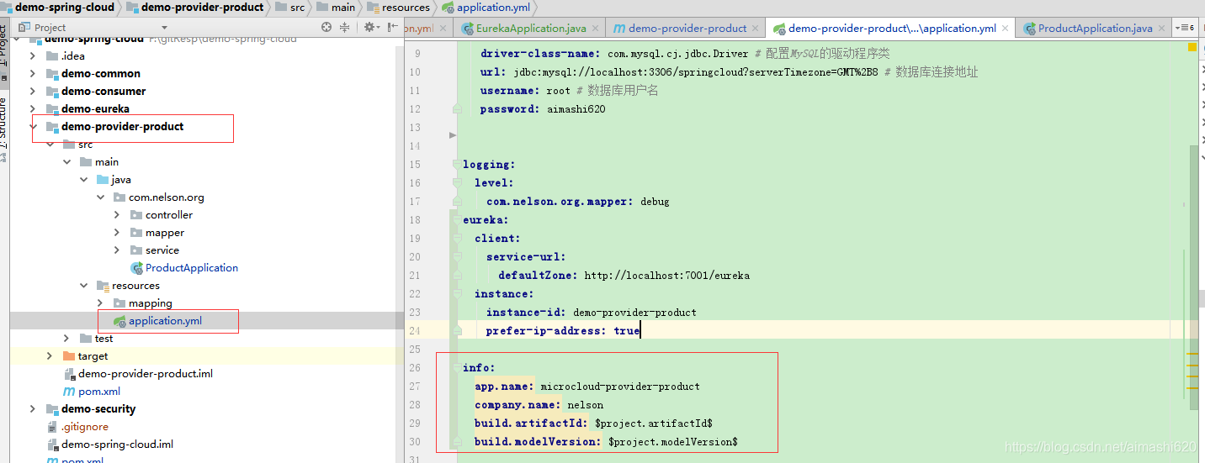Click the demo-provider-product.iml file icon
This screenshot has height=463, width=1205.
point(69,374)
